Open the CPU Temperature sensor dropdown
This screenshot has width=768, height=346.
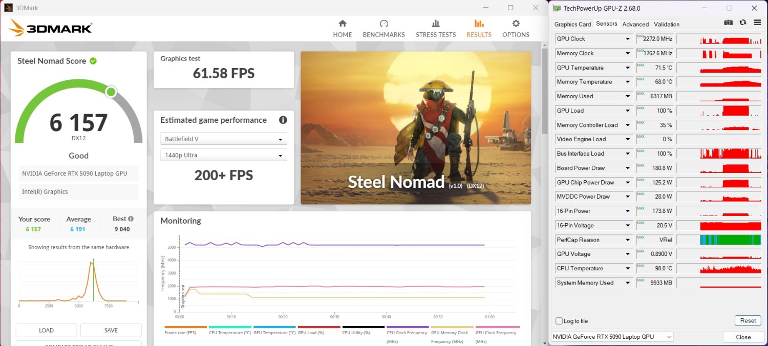pyautogui.click(x=628, y=268)
